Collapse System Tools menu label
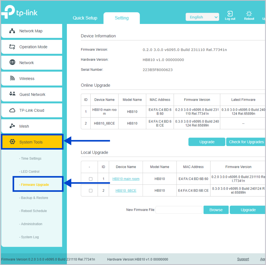 [x=31, y=142]
